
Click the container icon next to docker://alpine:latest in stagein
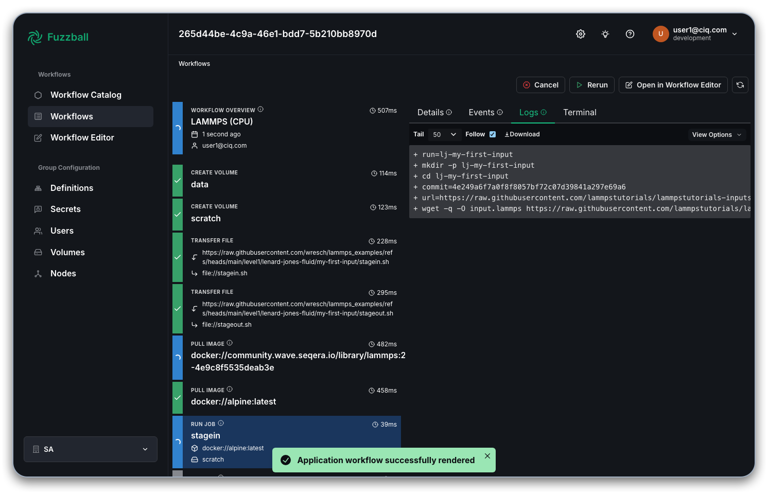tap(195, 448)
